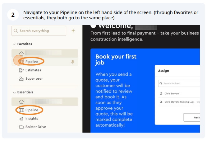Unpin Pipeline using the pin icon
Image resolution: width=207 pixels, height=141 pixels.
pyautogui.click(x=73, y=62)
